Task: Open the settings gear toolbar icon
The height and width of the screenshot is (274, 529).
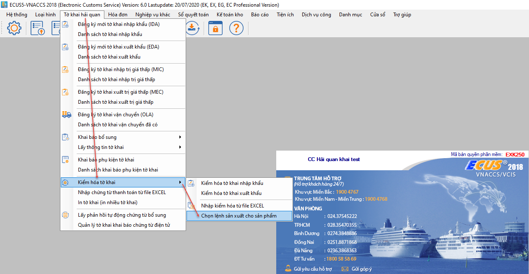Action: tap(14, 28)
